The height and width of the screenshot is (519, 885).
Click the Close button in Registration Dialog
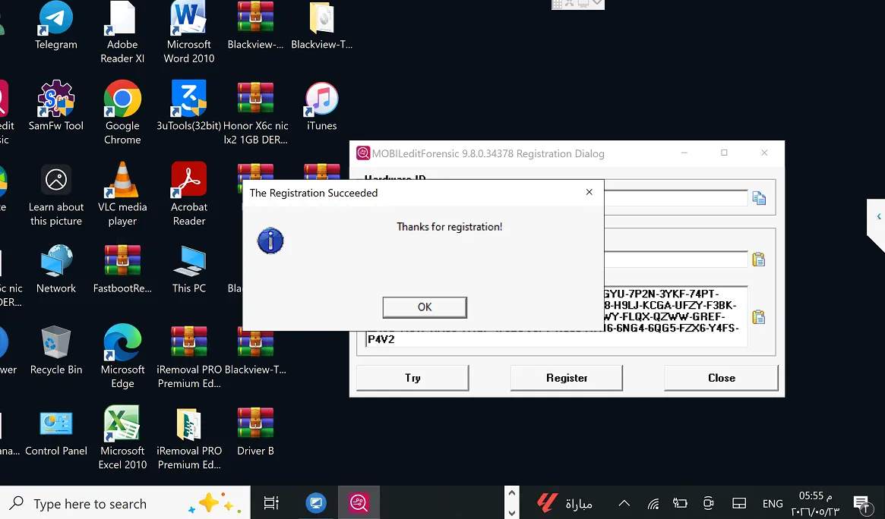tap(722, 378)
